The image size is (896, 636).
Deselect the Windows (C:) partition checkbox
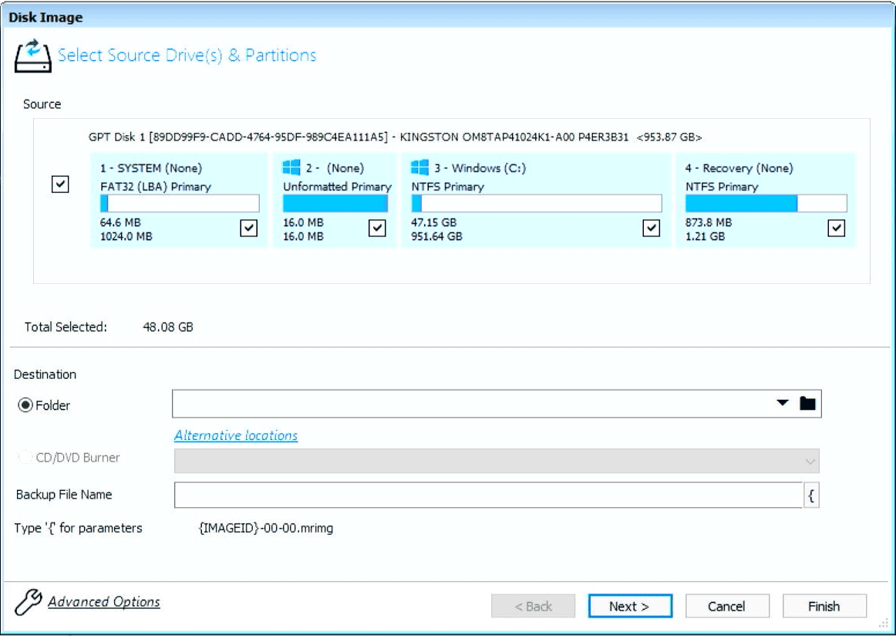click(652, 228)
